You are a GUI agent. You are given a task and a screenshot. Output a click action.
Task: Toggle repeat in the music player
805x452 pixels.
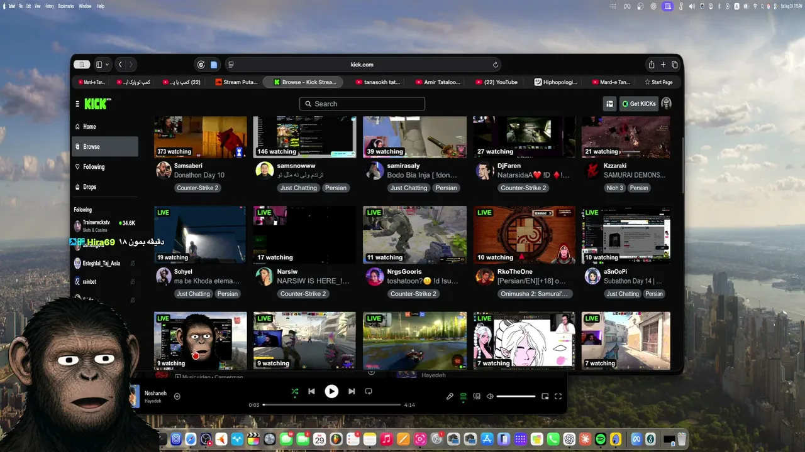[369, 391]
